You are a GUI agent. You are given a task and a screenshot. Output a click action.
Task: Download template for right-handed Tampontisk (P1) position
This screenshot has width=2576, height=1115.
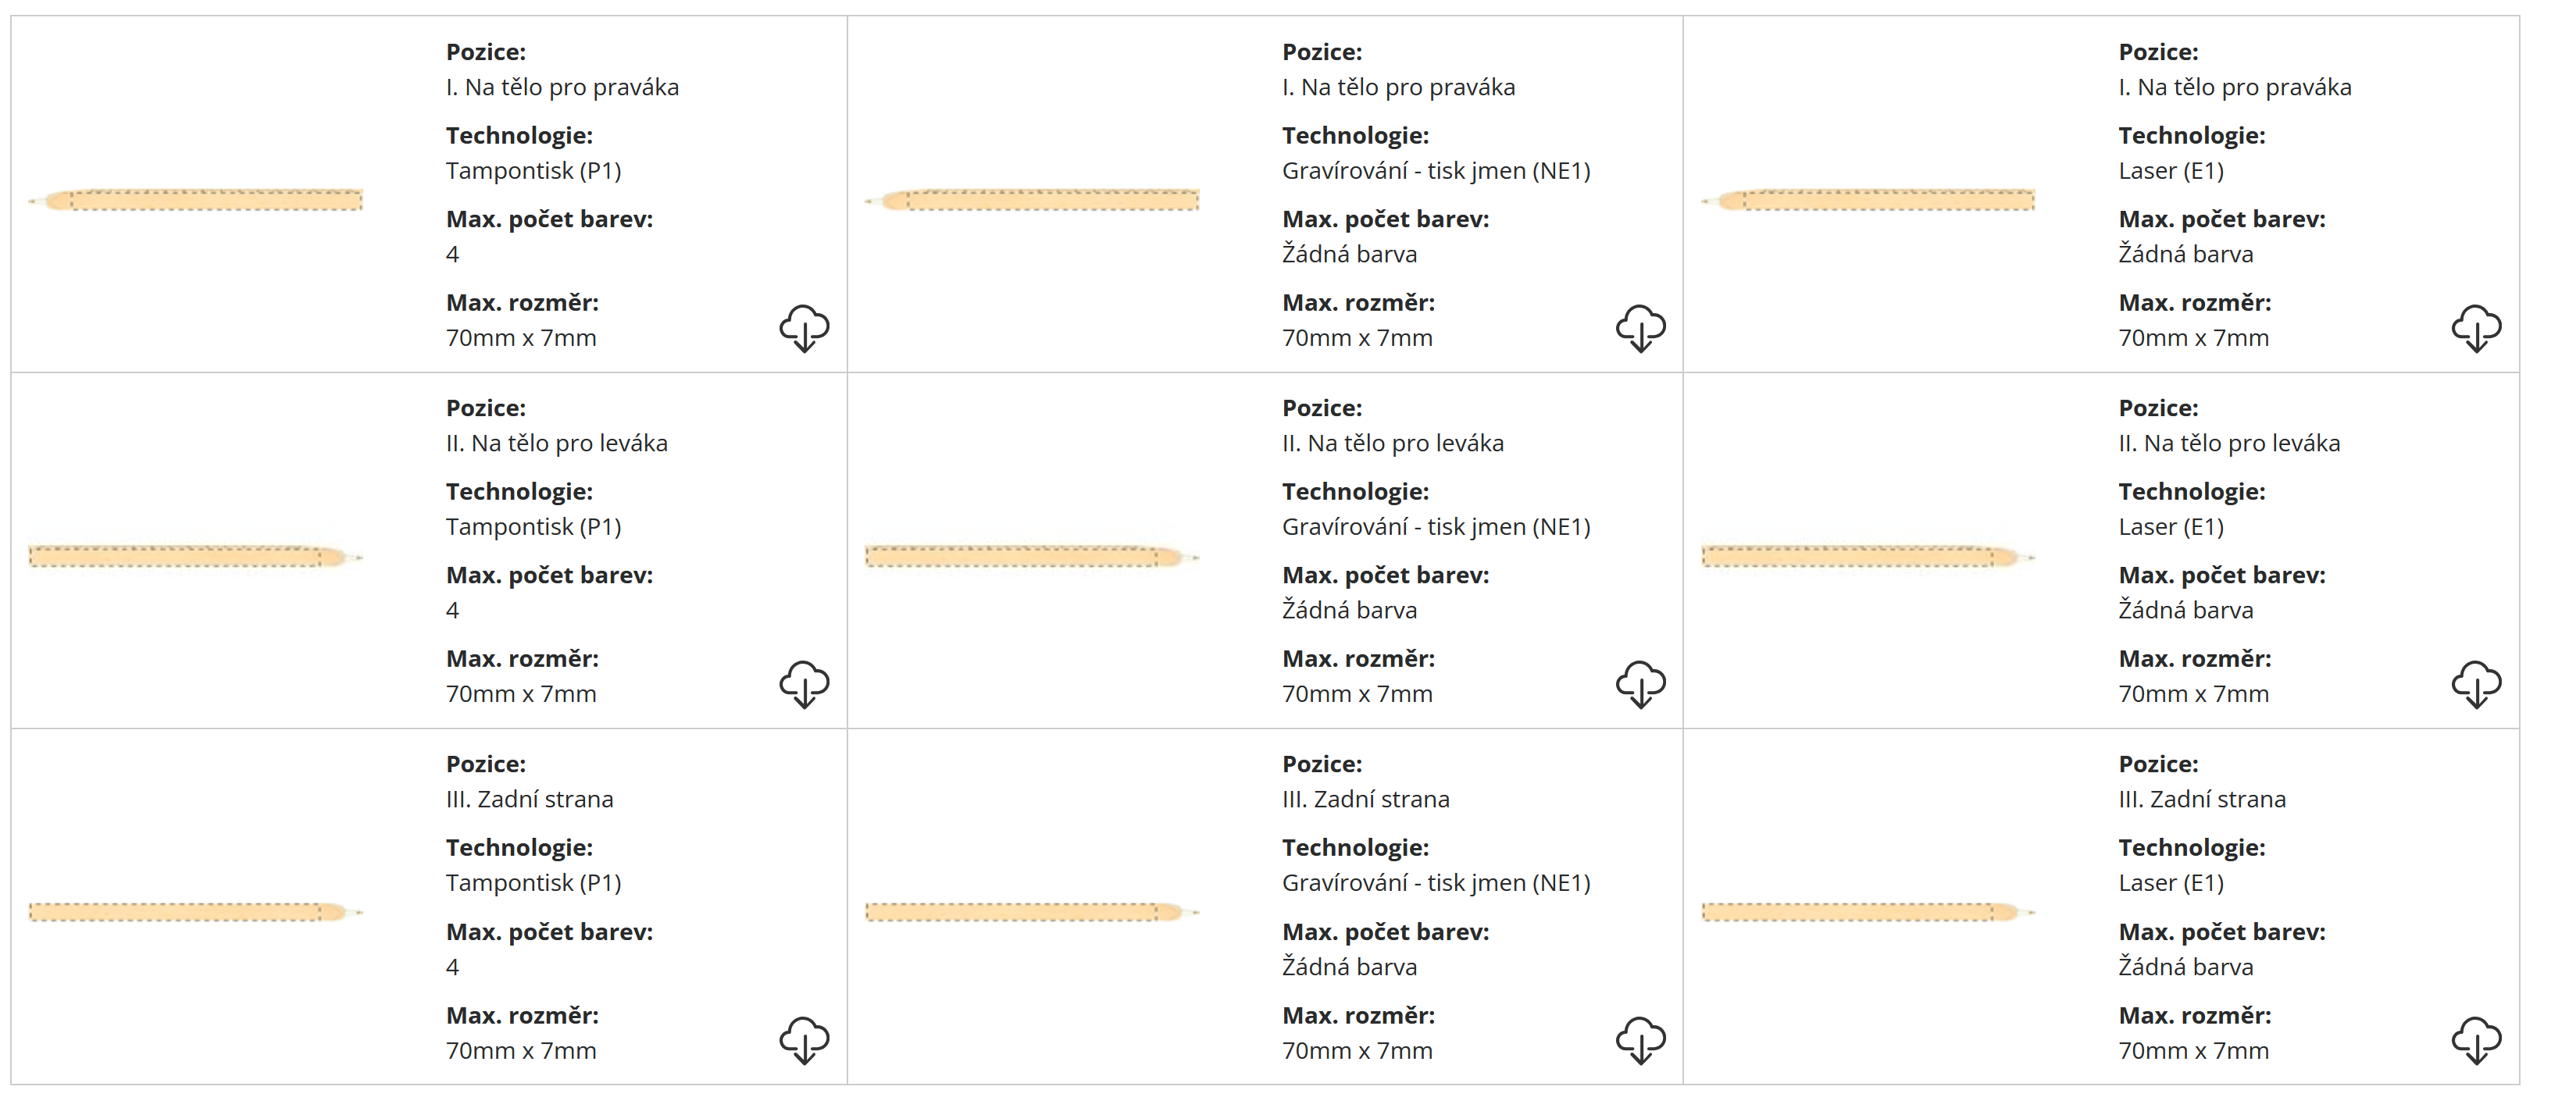point(804,328)
